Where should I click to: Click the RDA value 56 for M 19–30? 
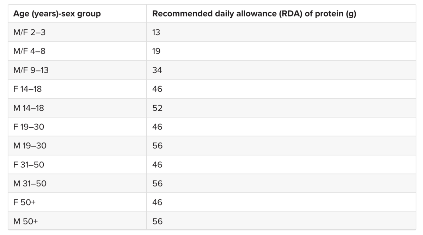157,146
